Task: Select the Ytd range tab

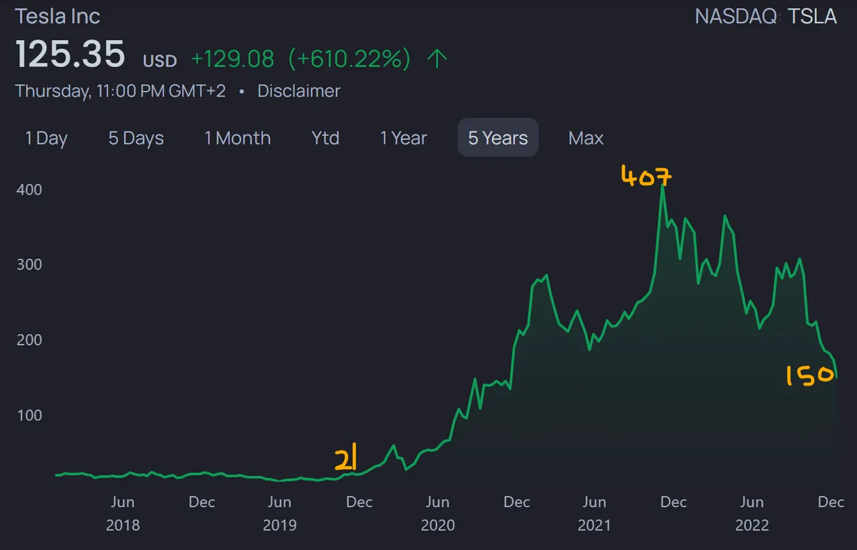Action: tap(325, 138)
